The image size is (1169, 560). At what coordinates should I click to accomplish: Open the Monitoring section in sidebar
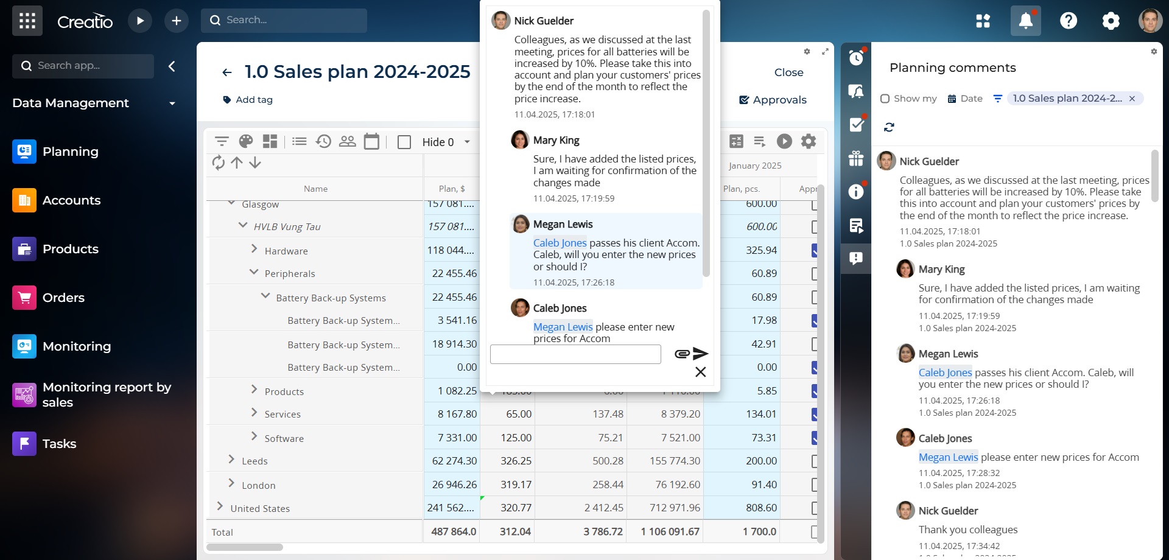(62, 346)
